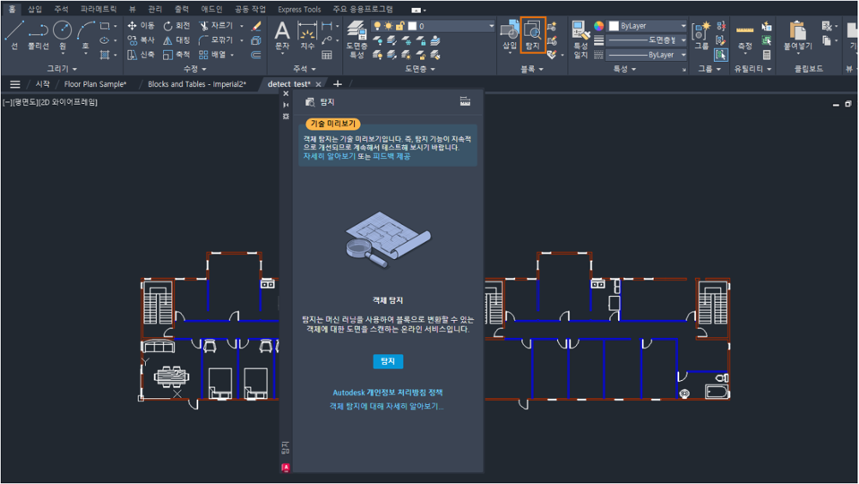The width and height of the screenshot is (859, 484).
Task: Click the 회전 (Rotate) tool
Action: 176,26
